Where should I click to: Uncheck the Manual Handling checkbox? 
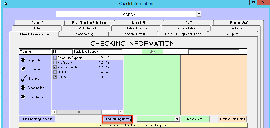55,67
